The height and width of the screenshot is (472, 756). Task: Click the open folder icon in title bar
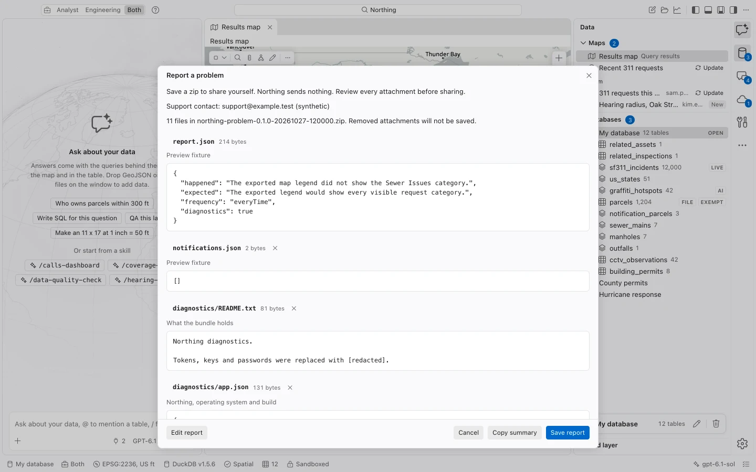click(x=665, y=10)
